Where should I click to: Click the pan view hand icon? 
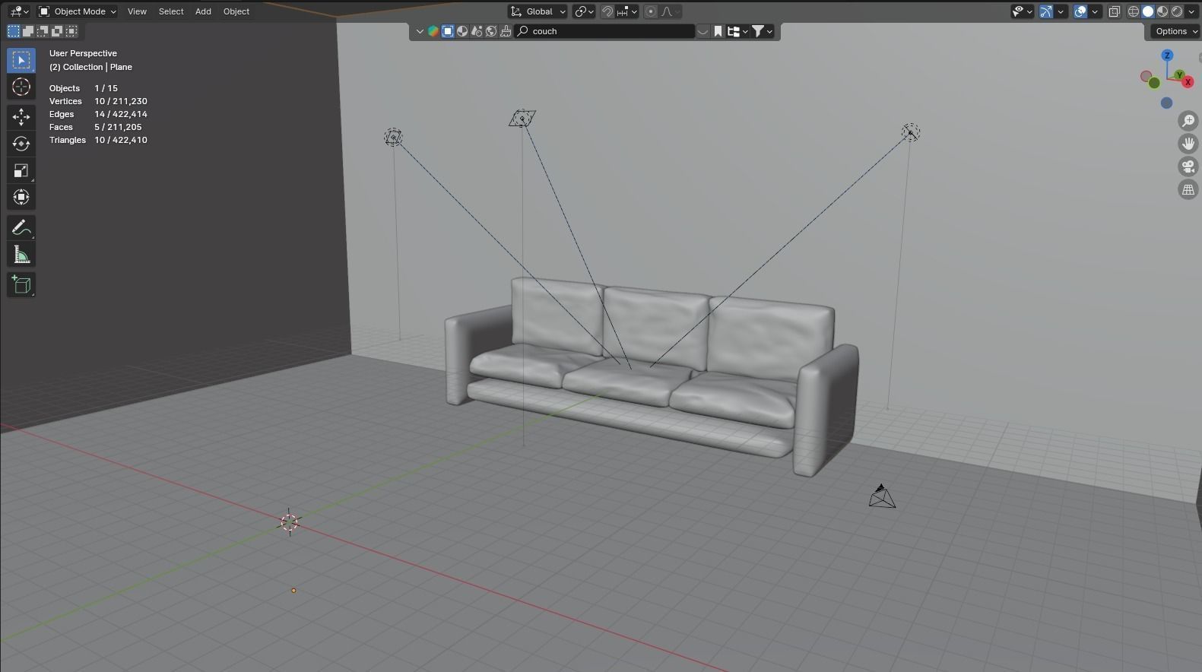pos(1188,144)
